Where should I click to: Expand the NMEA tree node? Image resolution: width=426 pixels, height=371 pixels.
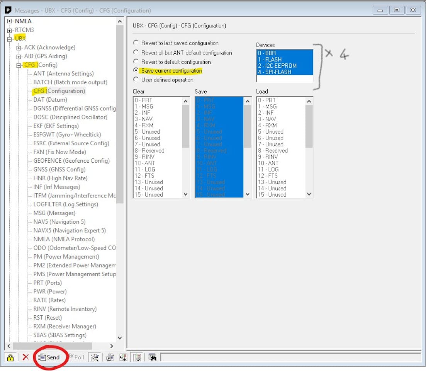(9, 21)
